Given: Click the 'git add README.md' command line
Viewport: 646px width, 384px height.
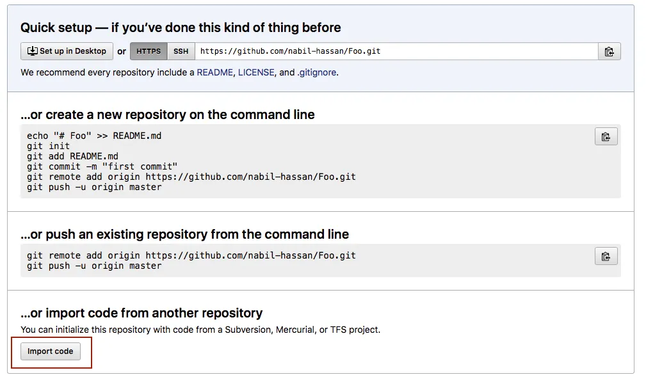Looking at the screenshot, I should 72,156.
